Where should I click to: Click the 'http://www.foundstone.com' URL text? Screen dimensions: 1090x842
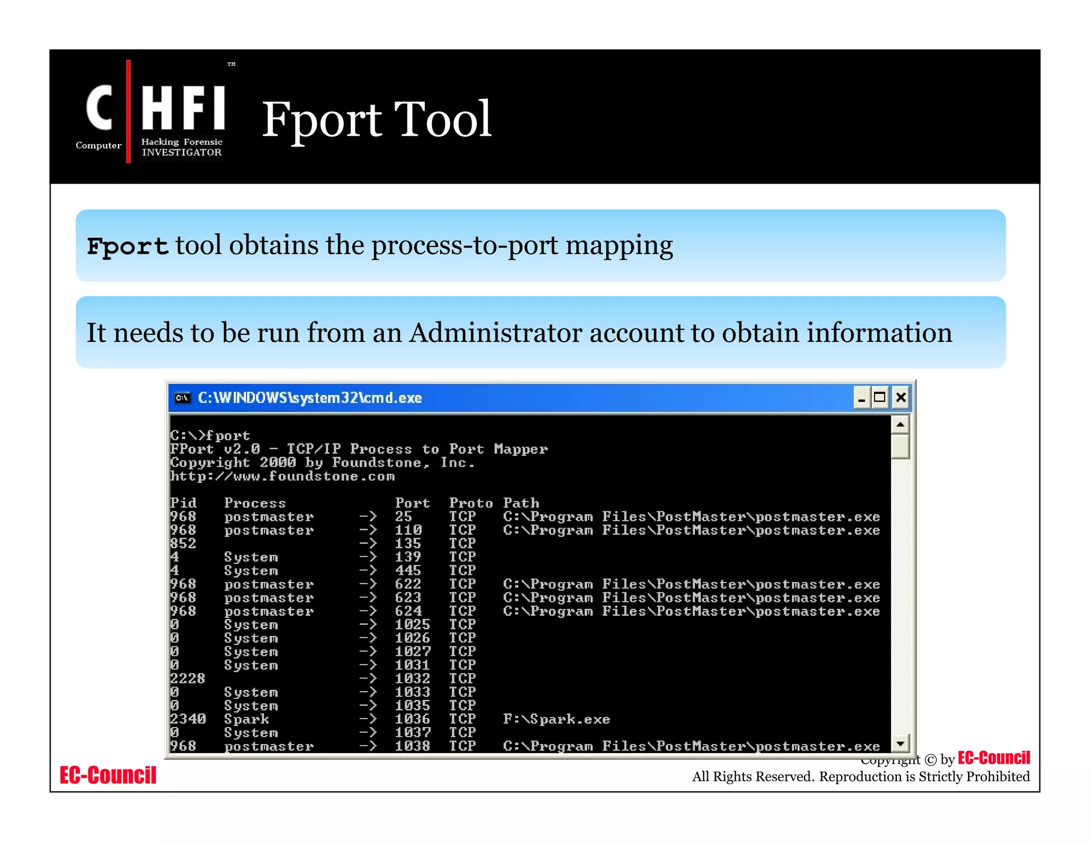pos(282,476)
